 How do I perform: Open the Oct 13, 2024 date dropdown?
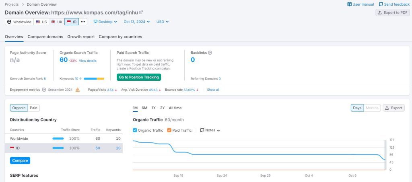pyautogui.click(x=137, y=22)
